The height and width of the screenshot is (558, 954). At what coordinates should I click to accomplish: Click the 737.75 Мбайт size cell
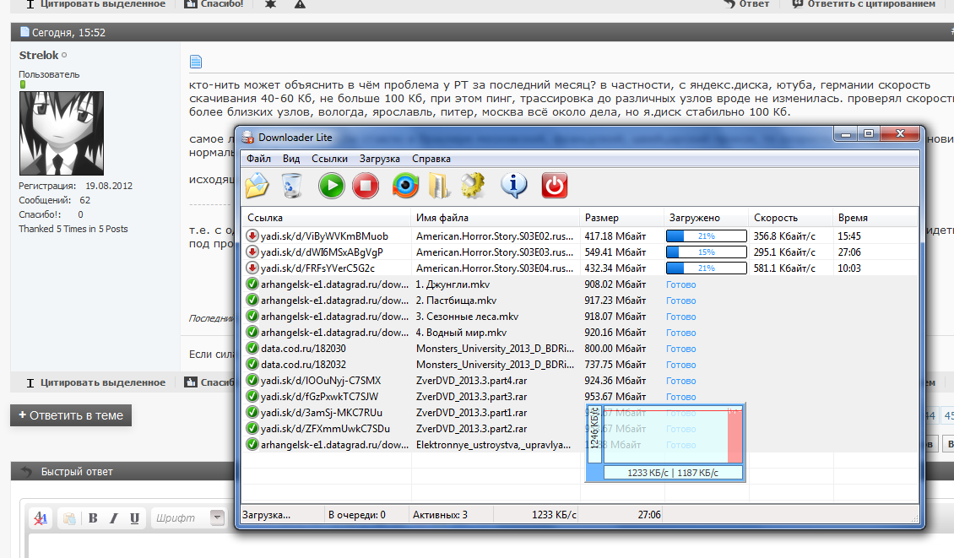pos(615,365)
